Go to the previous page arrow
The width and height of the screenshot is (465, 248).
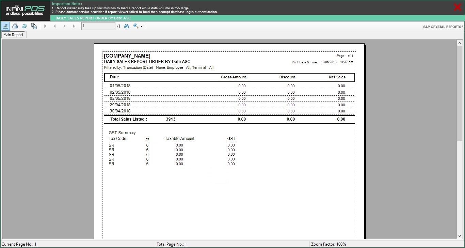tap(55, 26)
